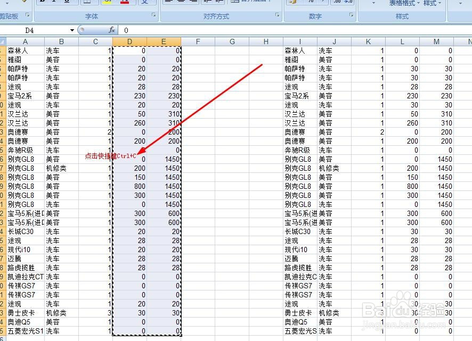The image size is (472, 341).
Task: Select column E header
Action: pos(164,41)
